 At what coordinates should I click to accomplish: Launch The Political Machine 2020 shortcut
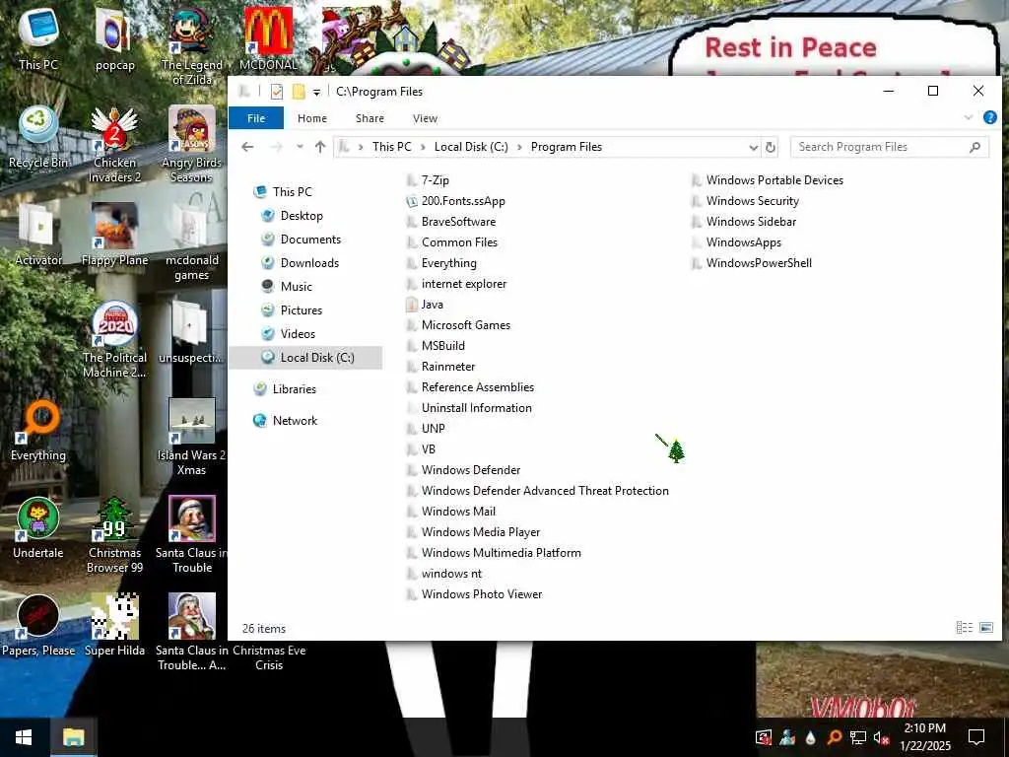point(114,339)
